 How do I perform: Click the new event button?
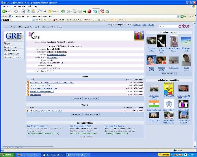76,114
